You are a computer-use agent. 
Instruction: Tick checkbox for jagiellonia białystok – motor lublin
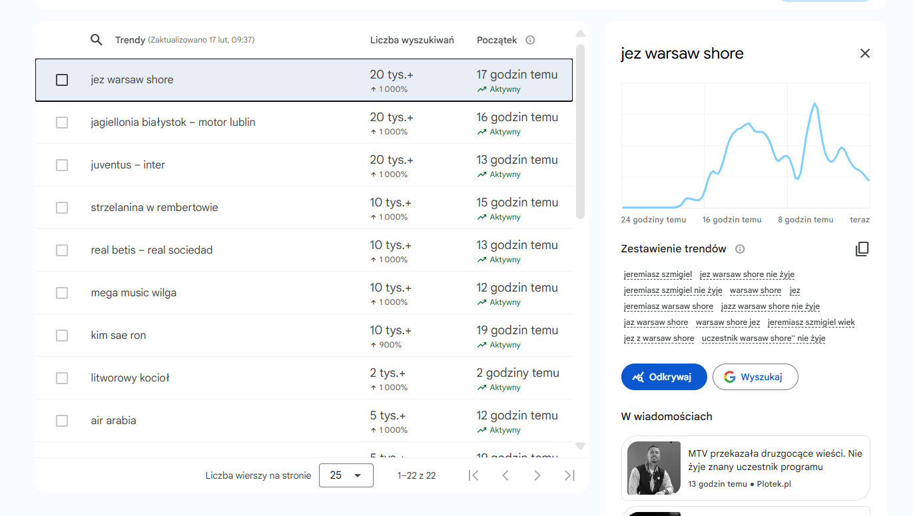coord(62,123)
